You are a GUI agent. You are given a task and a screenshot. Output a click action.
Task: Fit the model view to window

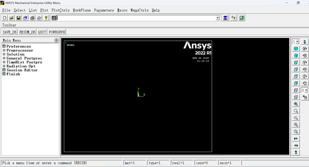[x=296, y=104]
